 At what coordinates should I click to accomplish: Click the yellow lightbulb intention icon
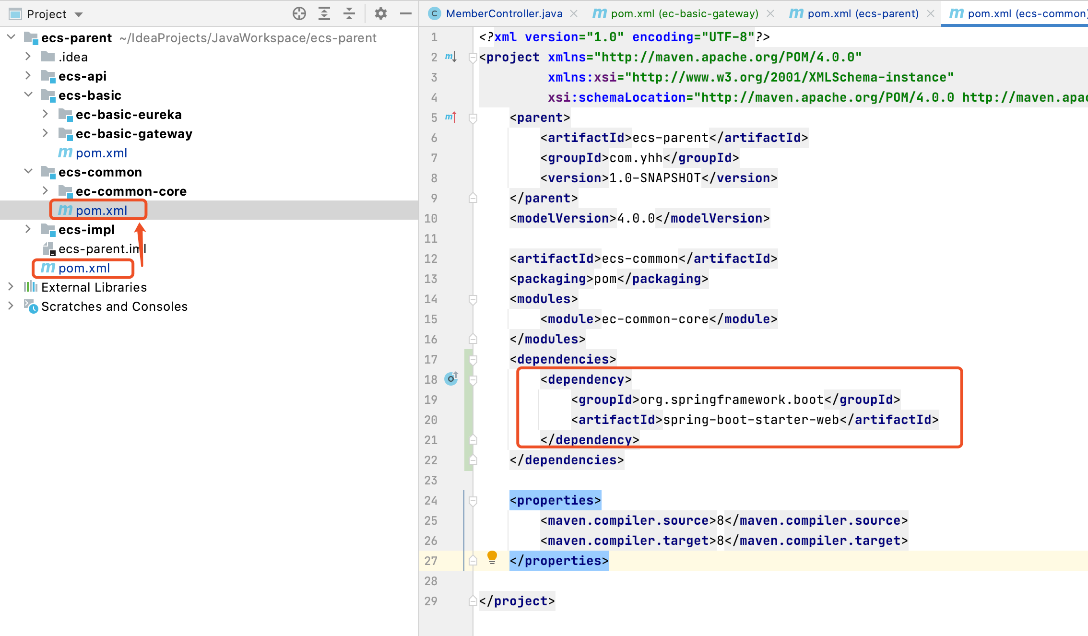pos(492,557)
